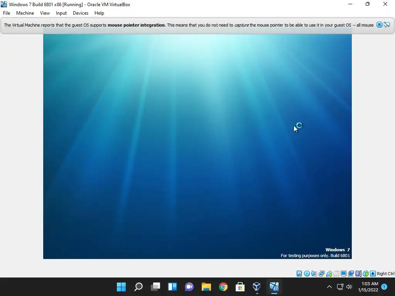The image size is (395, 296).
Task: Click the network adapters status icon
Action: pos(321,274)
